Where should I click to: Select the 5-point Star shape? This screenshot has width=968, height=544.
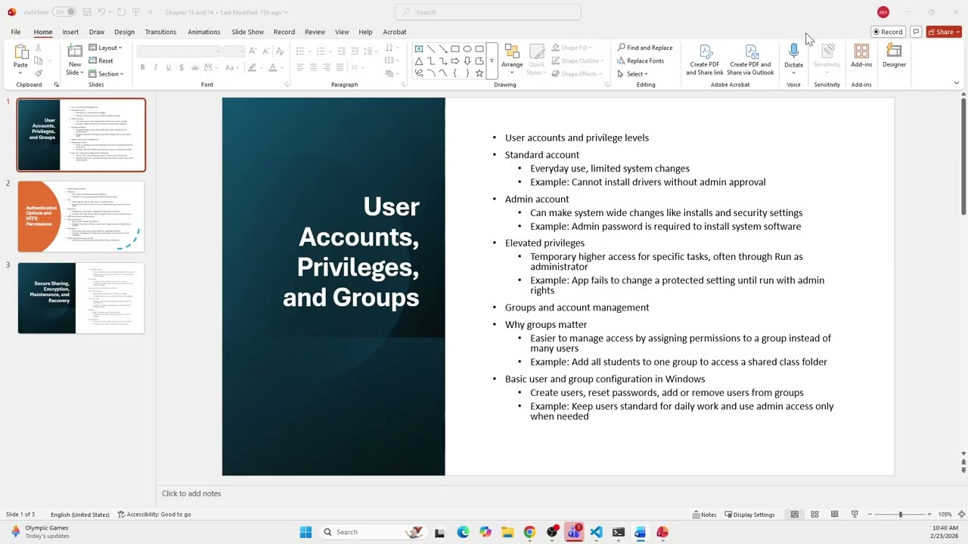click(x=479, y=73)
